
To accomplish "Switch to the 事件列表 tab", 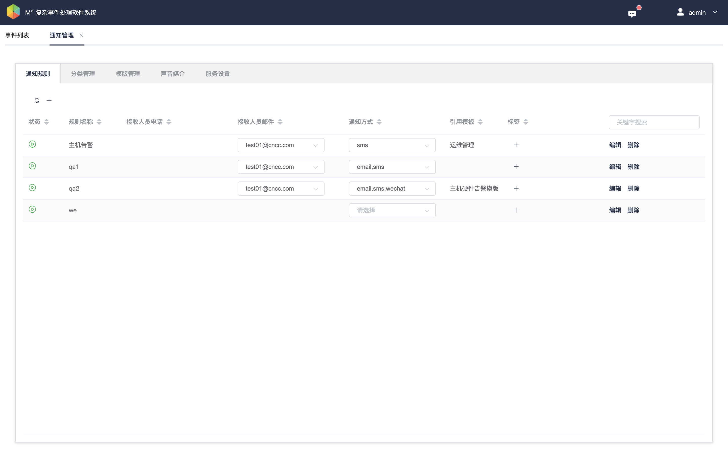I will (x=17, y=35).
